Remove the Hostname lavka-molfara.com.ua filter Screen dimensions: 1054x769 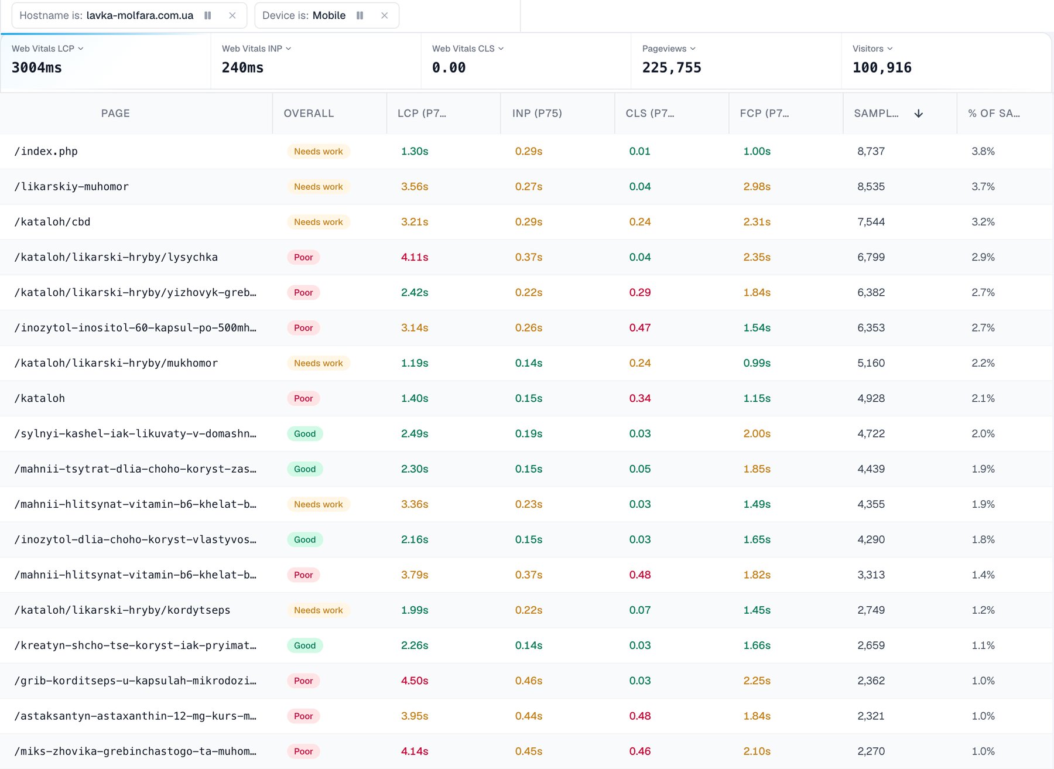point(232,15)
